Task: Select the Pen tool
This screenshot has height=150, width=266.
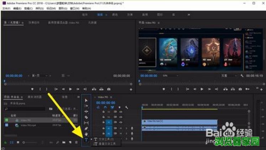Action: coord(86,128)
